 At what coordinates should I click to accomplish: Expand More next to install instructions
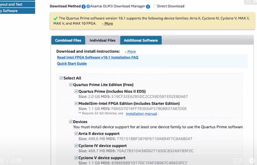tap(131, 52)
